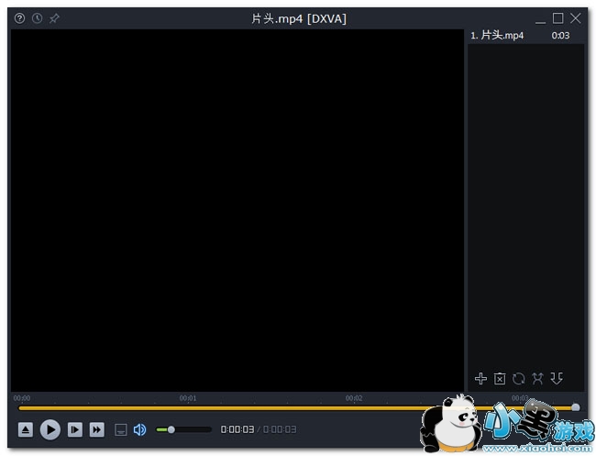Image resolution: width=596 pixels, height=456 pixels.
Task: Click the down-arrow playlist options icon
Action: pos(557,378)
